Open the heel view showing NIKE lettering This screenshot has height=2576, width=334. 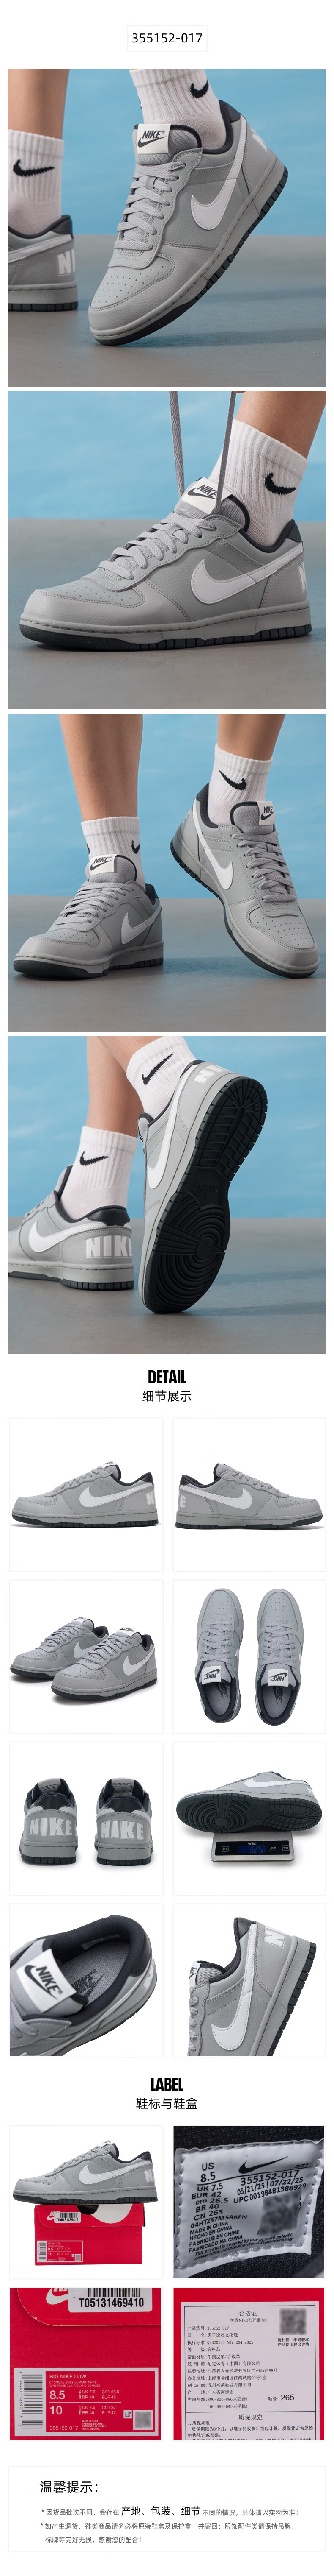pyautogui.click(x=86, y=1818)
